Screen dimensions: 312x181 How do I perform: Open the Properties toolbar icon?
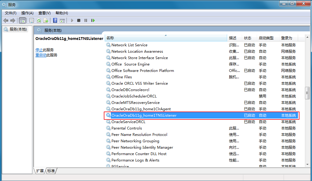click(31, 20)
